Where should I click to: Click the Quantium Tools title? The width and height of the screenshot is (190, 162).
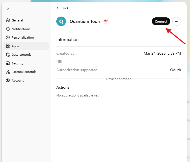coord(85,21)
